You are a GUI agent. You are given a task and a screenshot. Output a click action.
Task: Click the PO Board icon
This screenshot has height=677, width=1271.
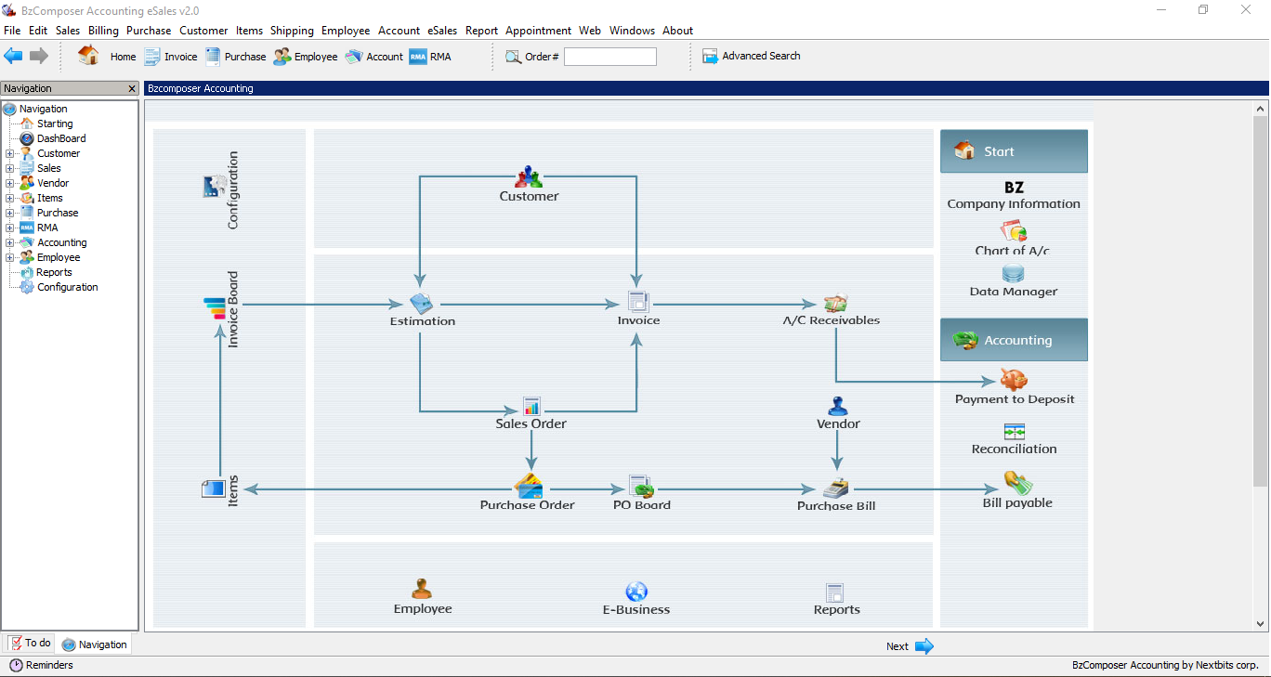click(x=641, y=487)
